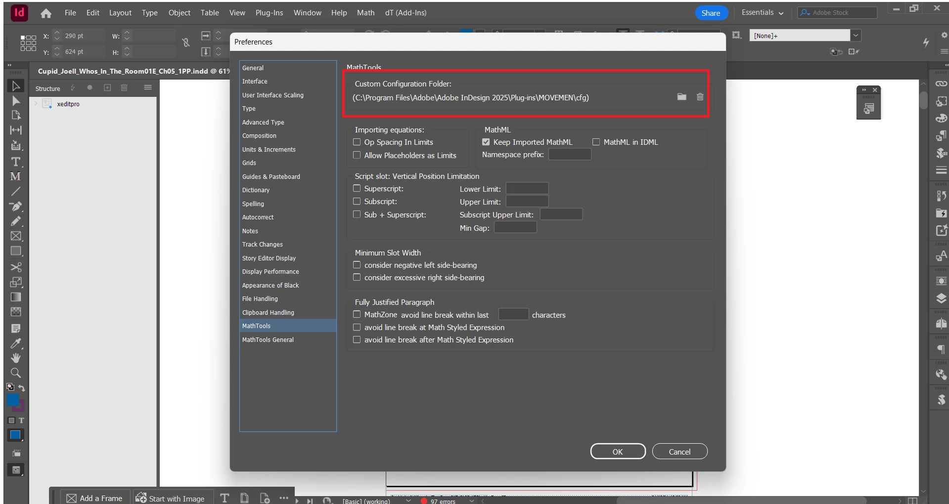The width and height of the screenshot is (949, 504).
Task: Click the Adobe Stock search field
Action: 837,13
